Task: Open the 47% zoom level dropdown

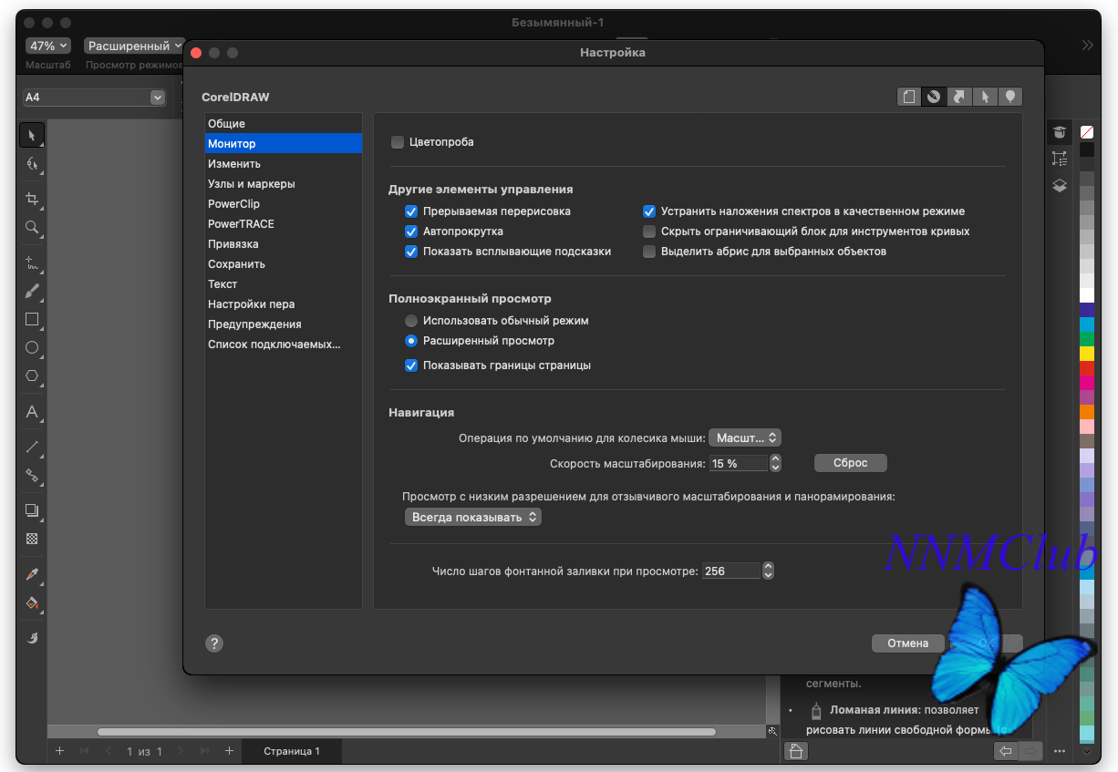Action: pos(47,46)
